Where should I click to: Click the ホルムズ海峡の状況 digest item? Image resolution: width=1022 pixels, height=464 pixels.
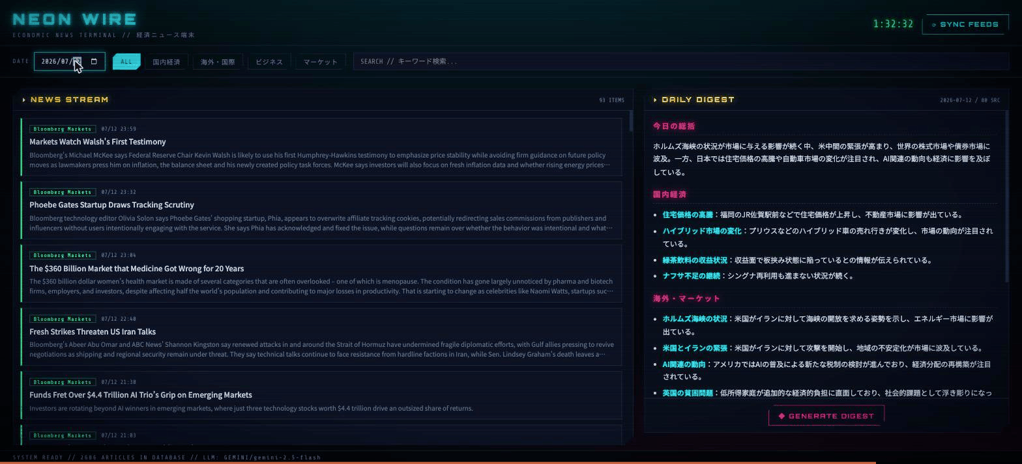695,319
